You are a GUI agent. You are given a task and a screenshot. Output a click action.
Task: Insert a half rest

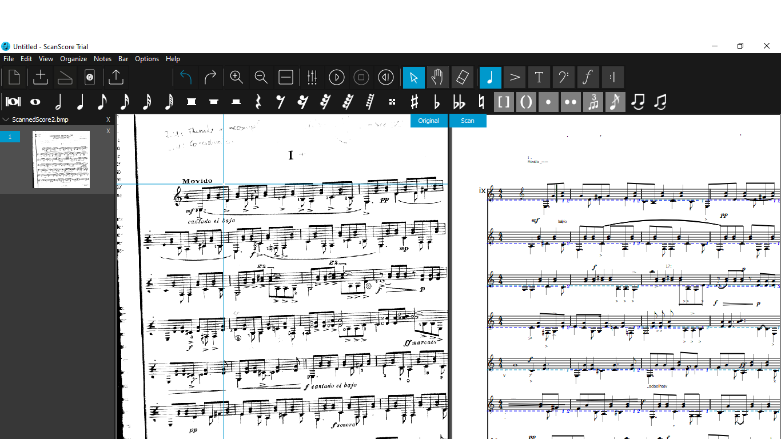pyautogui.click(x=236, y=102)
